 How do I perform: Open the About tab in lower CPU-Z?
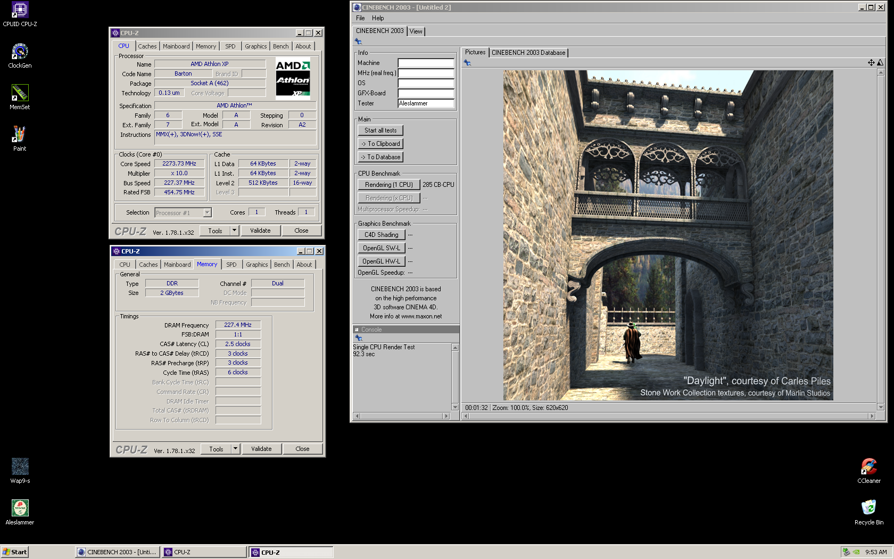point(304,265)
